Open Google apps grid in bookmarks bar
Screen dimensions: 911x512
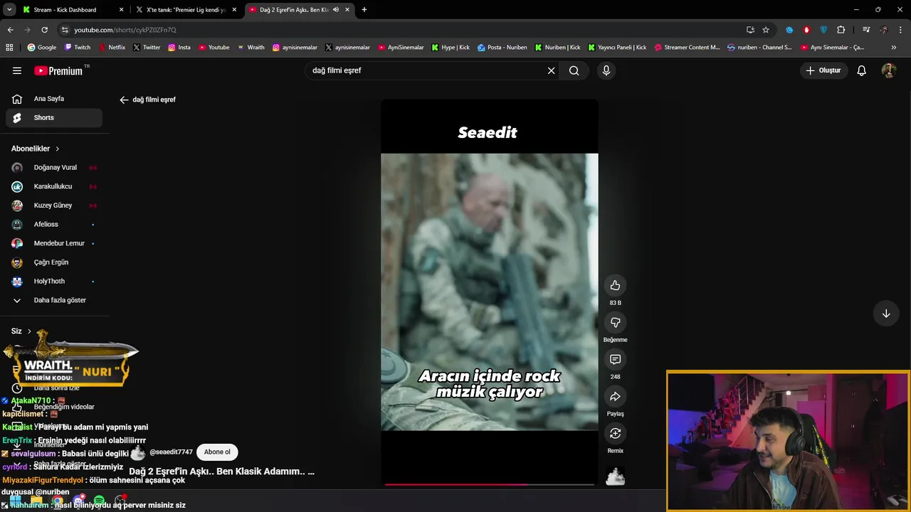pos(9,48)
